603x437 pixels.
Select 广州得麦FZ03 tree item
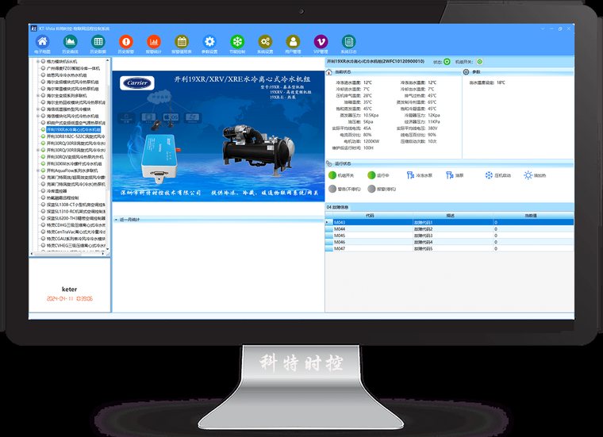tap(73, 68)
